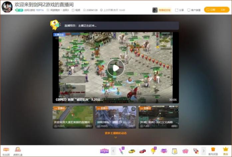Click the 主播动态 tag on video
This screenshot has height=157, width=232.
(59, 35)
